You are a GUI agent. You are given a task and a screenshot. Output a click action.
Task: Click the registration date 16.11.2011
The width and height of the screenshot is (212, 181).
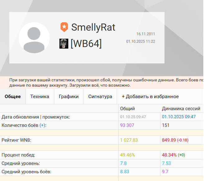[146, 34]
